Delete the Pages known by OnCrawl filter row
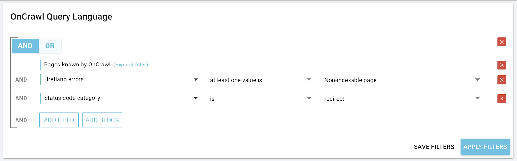The image size is (517, 161). pyautogui.click(x=501, y=65)
